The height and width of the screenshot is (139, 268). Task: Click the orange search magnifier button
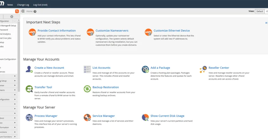(17, 11)
